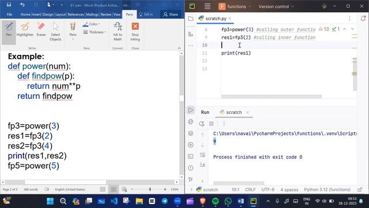The width and height of the screenshot is (369, 208).
Task: Switch to the Design ribbon tab
Action: [x=48, y=14]
